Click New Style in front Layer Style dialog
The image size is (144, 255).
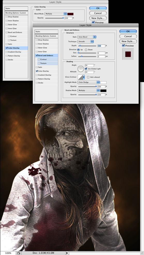[128, 41]
